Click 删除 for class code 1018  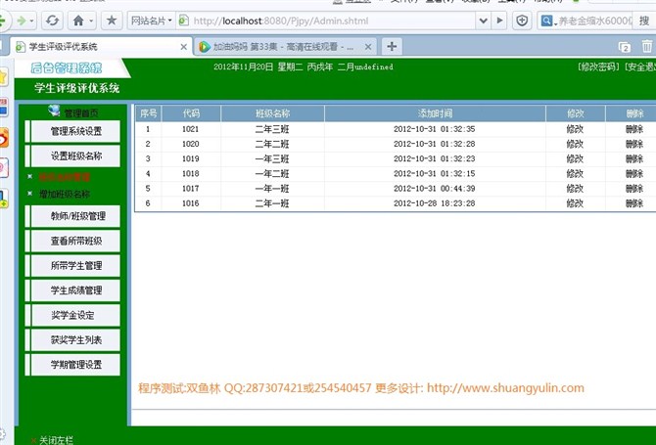click(x=634, y=173)
